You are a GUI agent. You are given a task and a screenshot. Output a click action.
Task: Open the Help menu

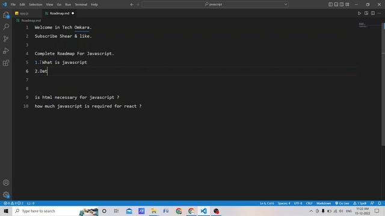click(x=94, y=4)
